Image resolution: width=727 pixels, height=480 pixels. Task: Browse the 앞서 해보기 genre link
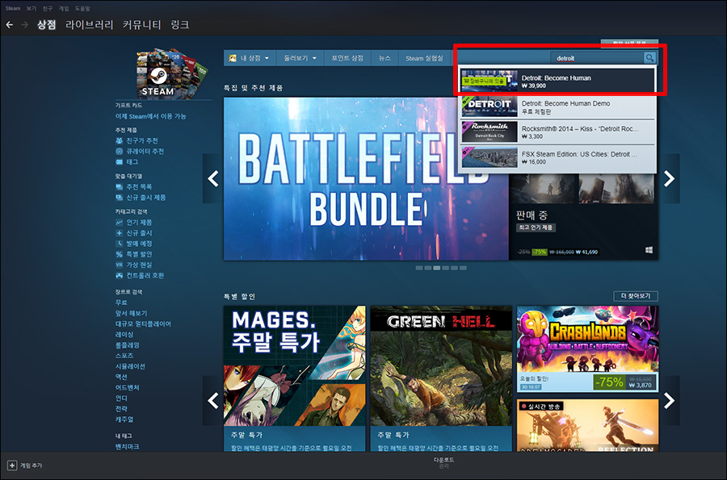coord(131,313)
